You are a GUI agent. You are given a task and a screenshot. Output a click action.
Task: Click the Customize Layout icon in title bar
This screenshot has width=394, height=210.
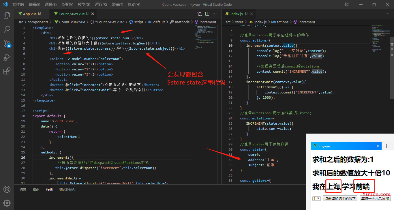pyautogui.click(x=347, y=4)
